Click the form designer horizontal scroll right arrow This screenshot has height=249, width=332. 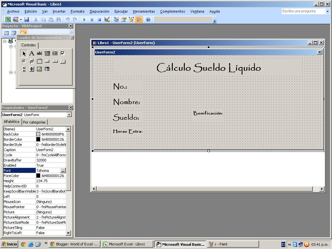(x=322, y=189)
